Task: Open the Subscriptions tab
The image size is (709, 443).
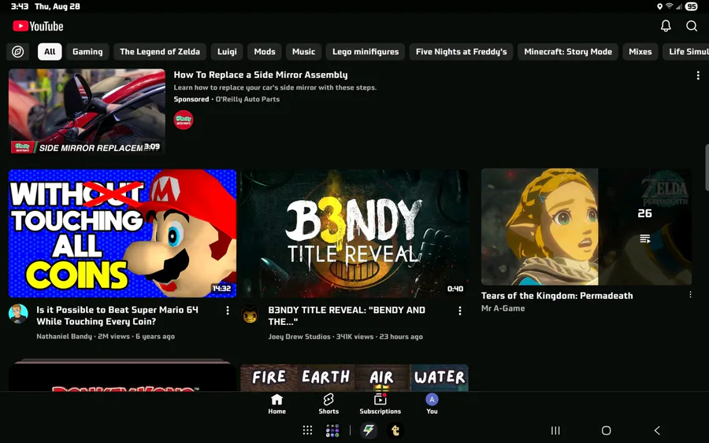Action: tap(380, 404)
